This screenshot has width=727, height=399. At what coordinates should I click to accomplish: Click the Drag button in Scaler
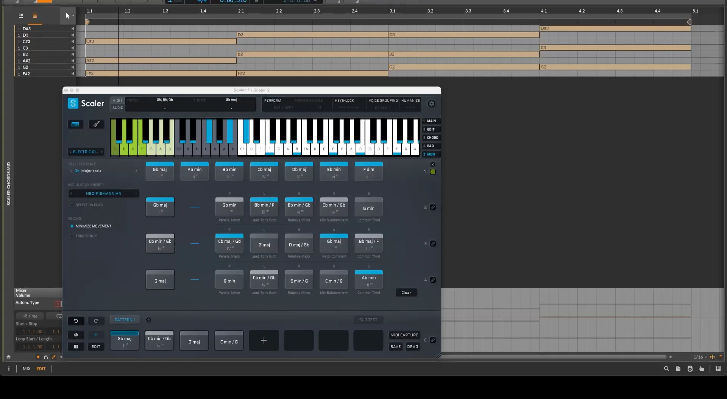tap(413, 347)
